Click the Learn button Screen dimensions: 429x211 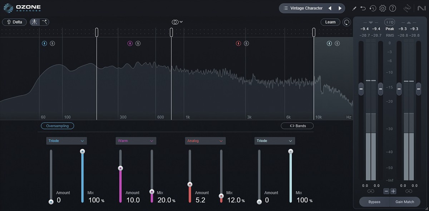(x=330, y=22)
